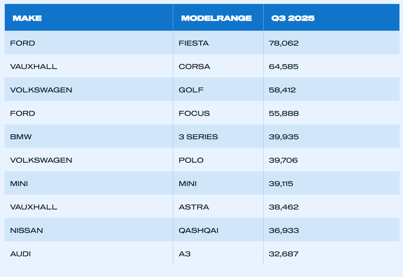This screenshot has height=277, width=403.
Task: Select the NISSAN make cell
Action: [26, 230]
